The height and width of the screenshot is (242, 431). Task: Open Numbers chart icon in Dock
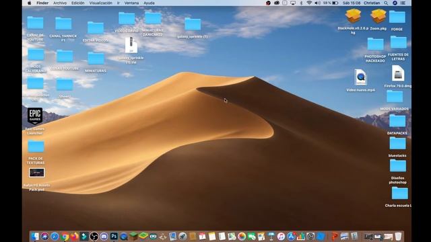[x=301, y=236]
